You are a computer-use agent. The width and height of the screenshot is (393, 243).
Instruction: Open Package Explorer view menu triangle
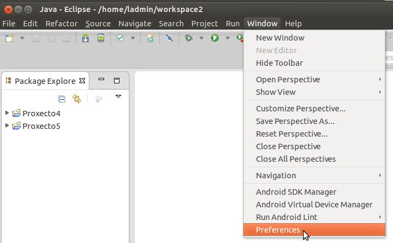(x=118, y=97)
